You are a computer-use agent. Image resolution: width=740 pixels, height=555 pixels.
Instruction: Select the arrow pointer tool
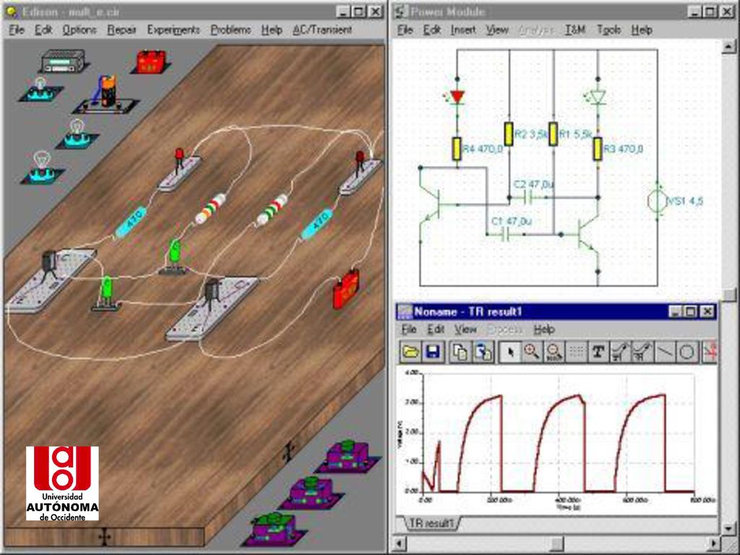click(x=510, y=352)
